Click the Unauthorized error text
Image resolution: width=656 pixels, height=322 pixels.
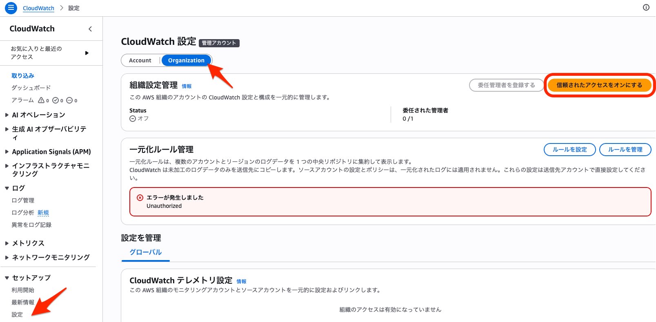(164, 206)
